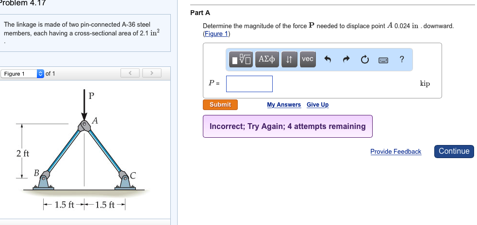The image size is (477, 225).
Task: Click the P answer input field
Action: pos(249,84)
